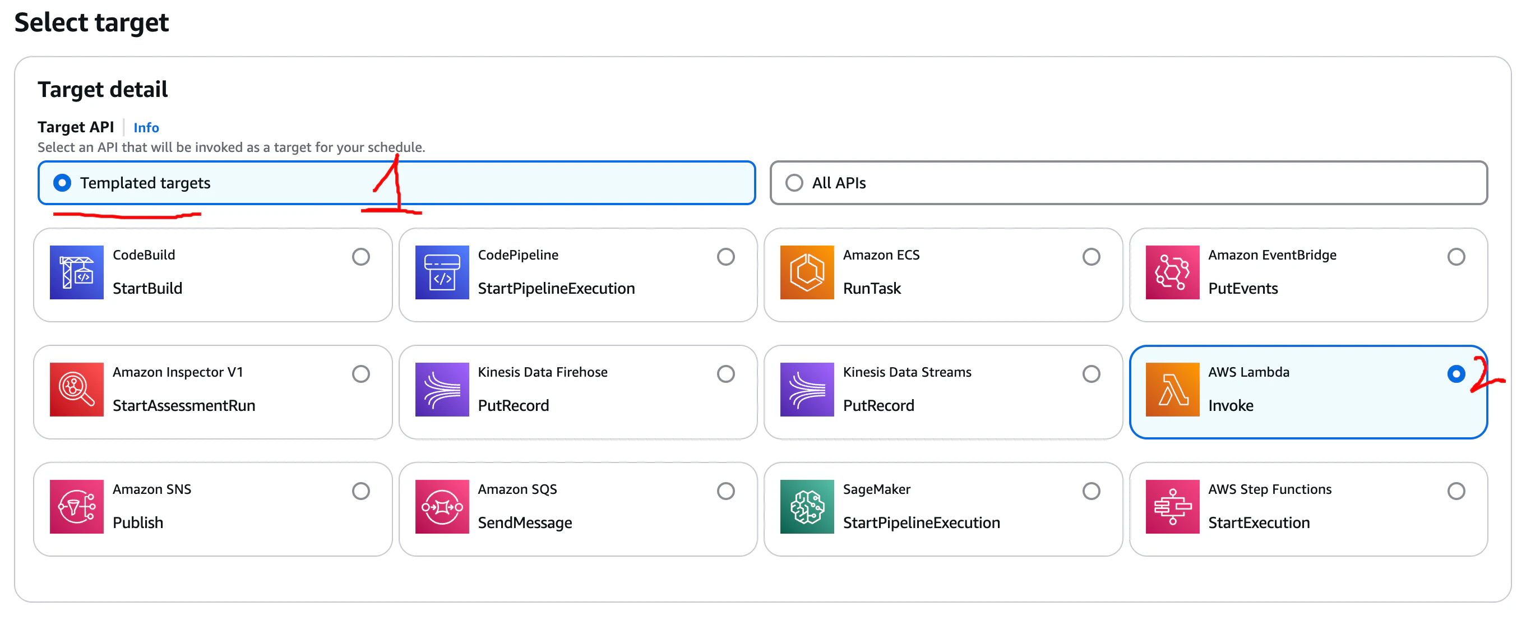
Task: Click the 'AWS Step Functions' title text
Action: (x=1270, y=489)
